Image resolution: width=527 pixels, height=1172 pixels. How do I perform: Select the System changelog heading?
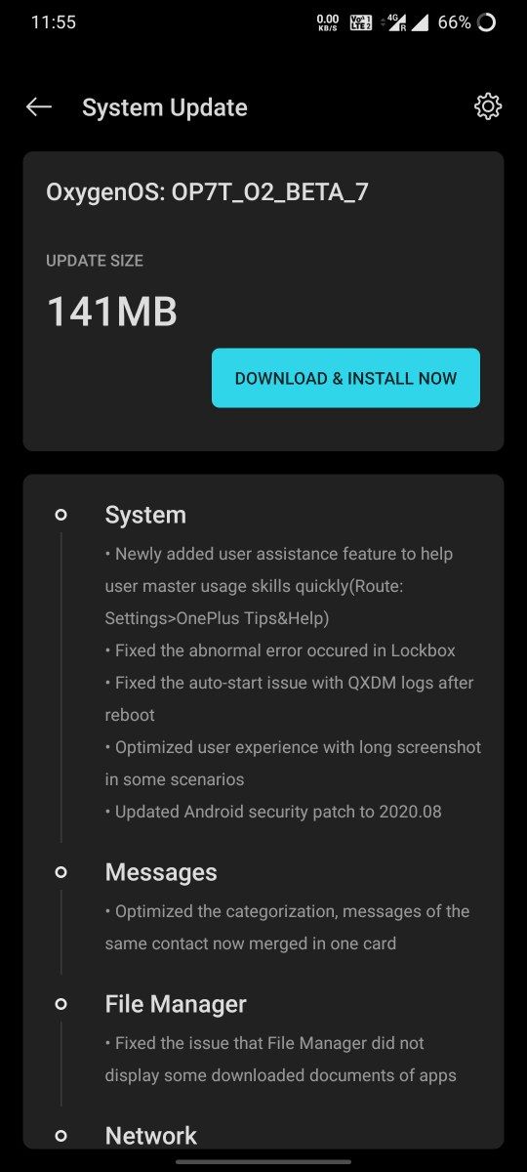point(145,515)
